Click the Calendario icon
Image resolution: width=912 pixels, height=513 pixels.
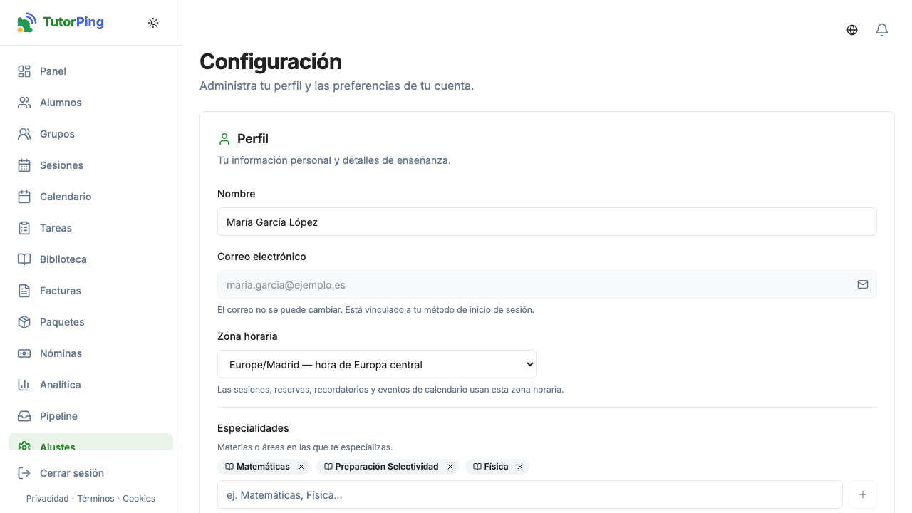[x=24, y=197]
